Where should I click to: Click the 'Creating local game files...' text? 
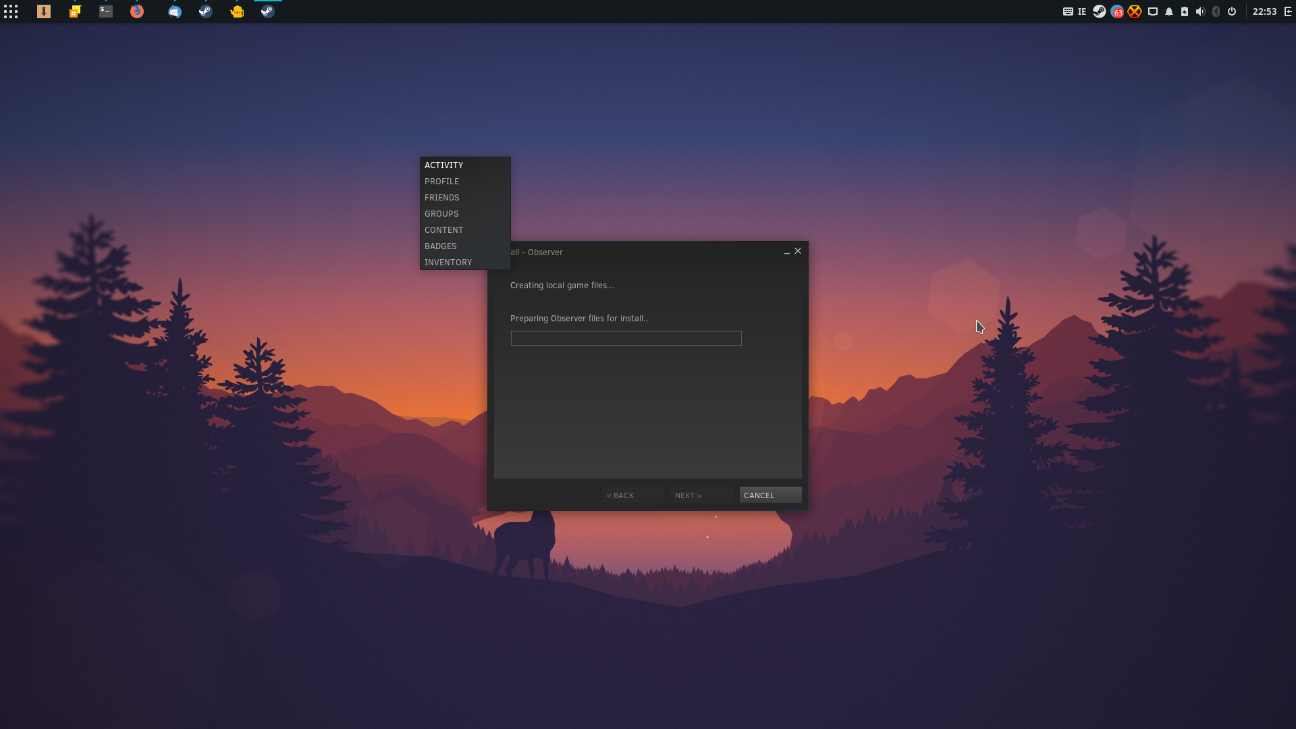pos(562,286)
